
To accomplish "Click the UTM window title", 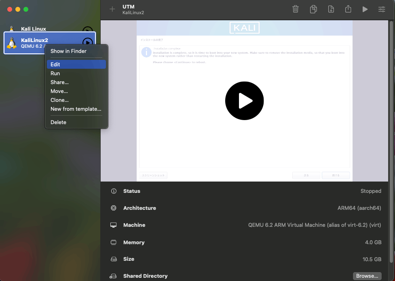I will point(129,6).
